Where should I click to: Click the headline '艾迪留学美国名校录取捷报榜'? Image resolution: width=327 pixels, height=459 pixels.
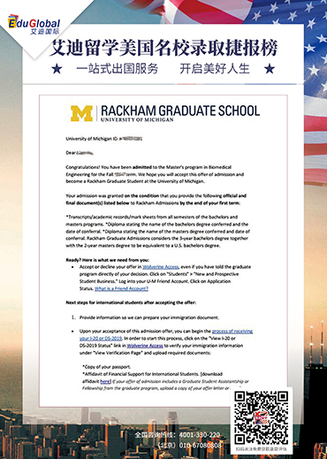click(x=163, y=48)
